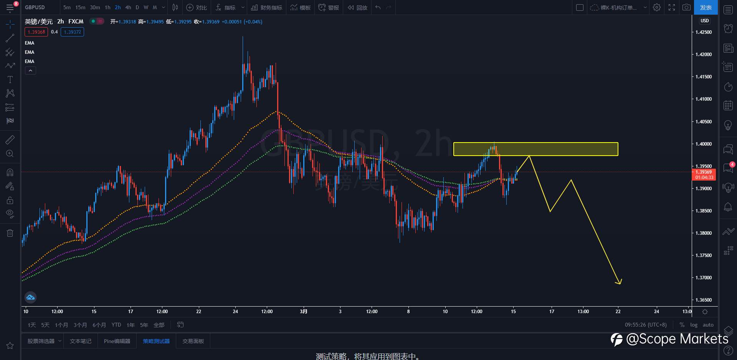
Task: Open favorites star toolbar
Action: [10, 345]
